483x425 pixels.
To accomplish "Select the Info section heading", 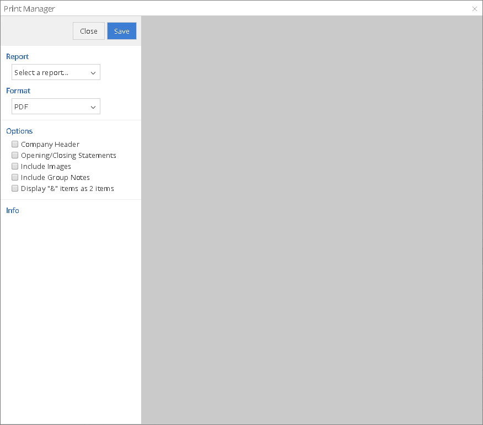I will 13,210.
